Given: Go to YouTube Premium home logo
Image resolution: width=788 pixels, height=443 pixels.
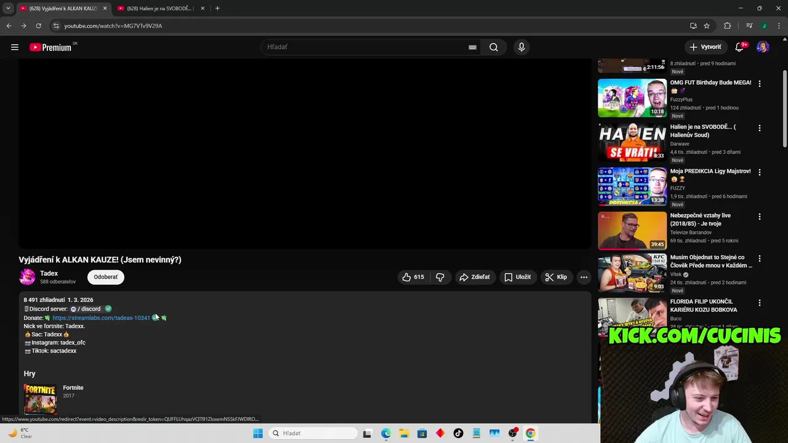Looking at the screenshot, I should tap(50, 47).
